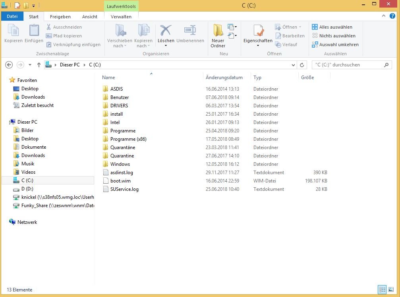Expand address bar history dropdown
400x297 pixels.
294,65
